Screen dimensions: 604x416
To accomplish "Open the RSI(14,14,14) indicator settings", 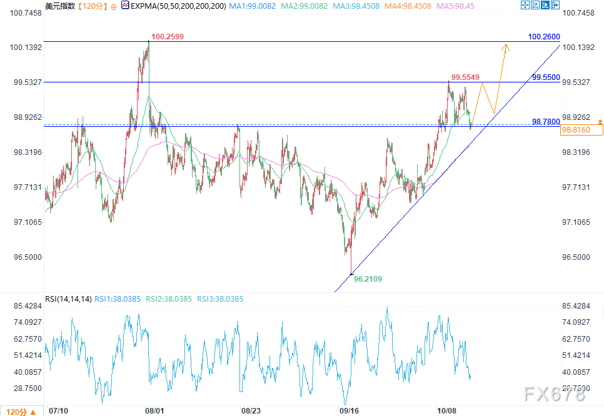I will pos(67,299).
